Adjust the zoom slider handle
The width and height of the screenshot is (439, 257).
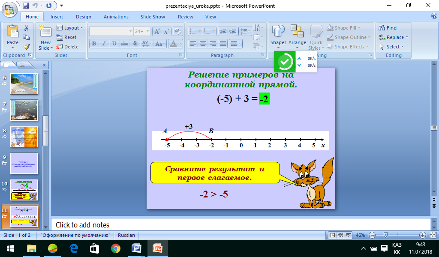click(385, 235)
